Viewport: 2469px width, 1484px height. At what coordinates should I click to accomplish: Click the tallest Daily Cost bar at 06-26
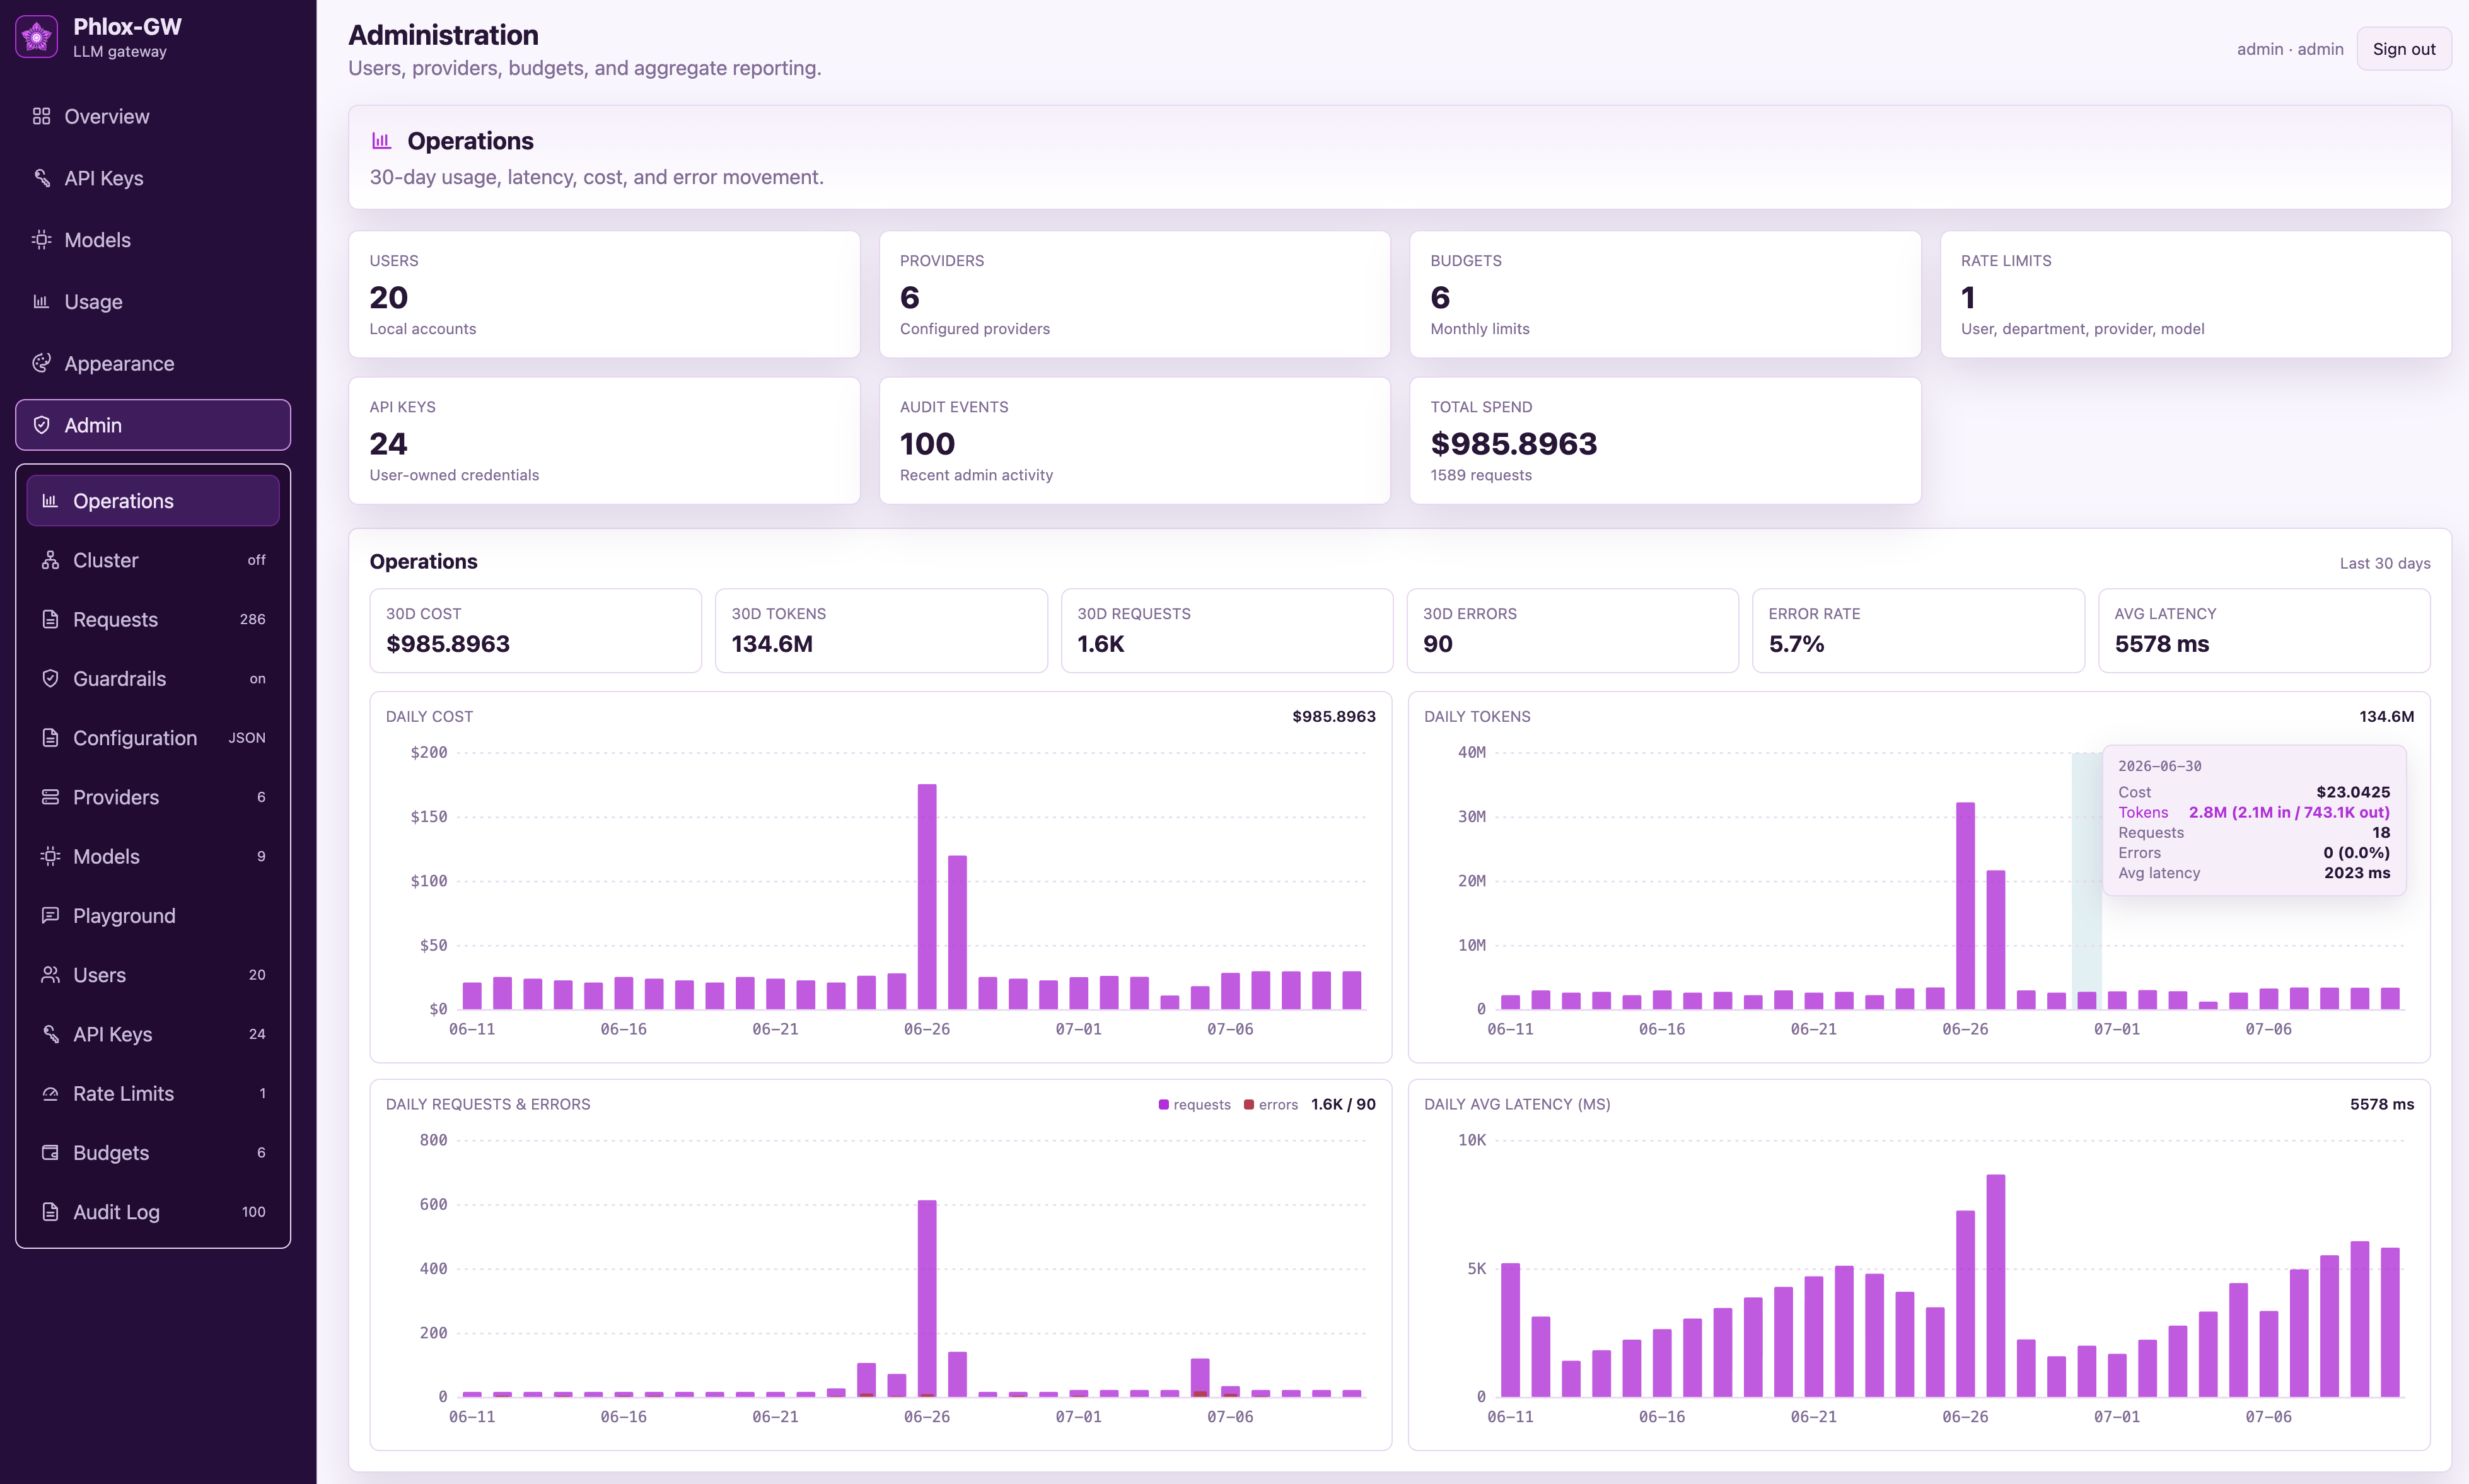(927, 896)
